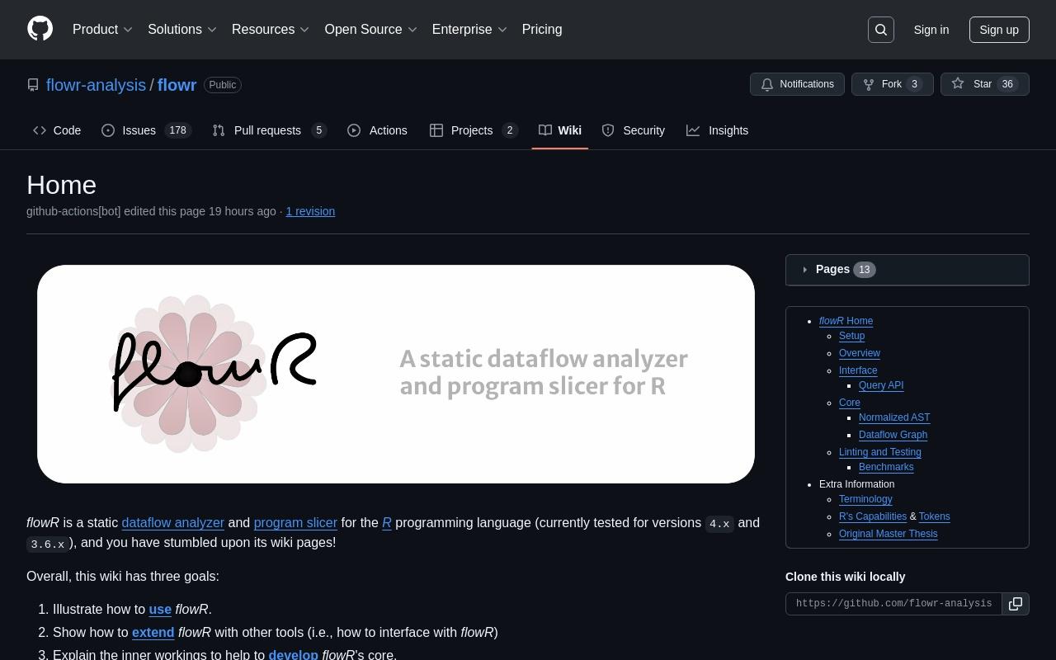
Task: Click the 'extend' link in goals
Action: click(153, 633)
